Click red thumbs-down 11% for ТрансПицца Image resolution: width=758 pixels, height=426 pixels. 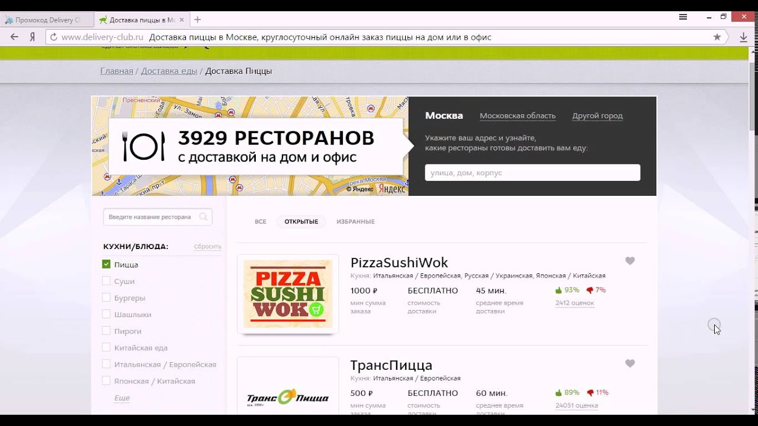[597, 392]
